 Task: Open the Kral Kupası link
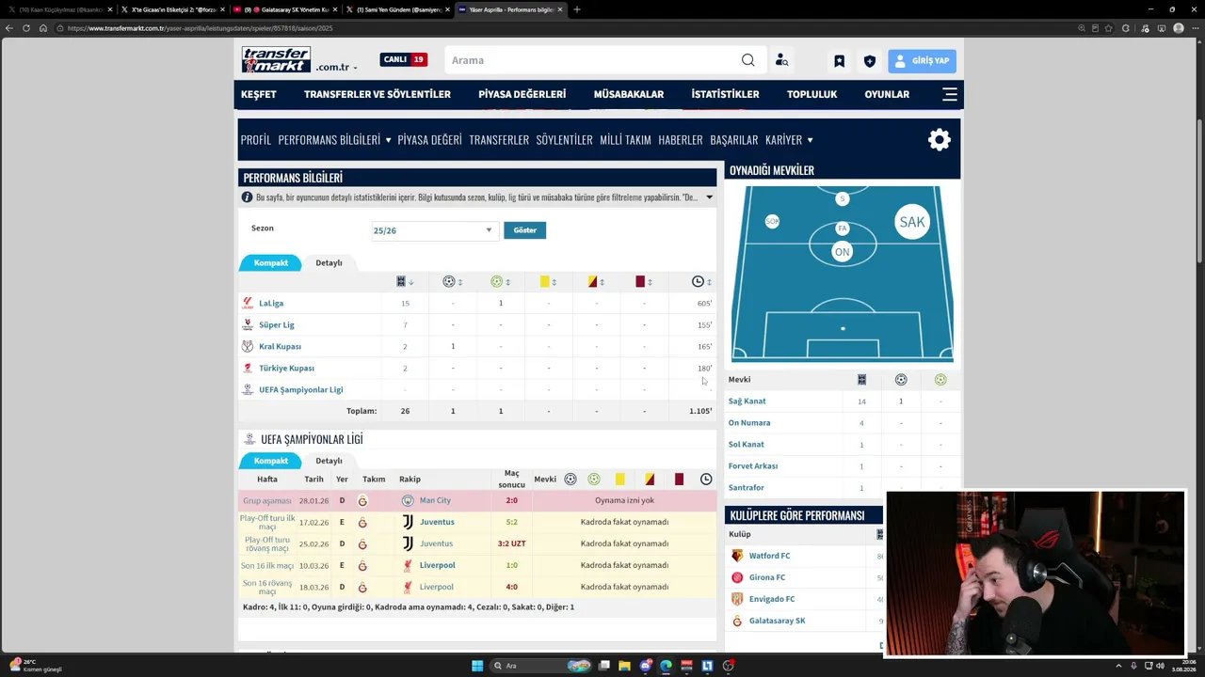coord(280,347)
